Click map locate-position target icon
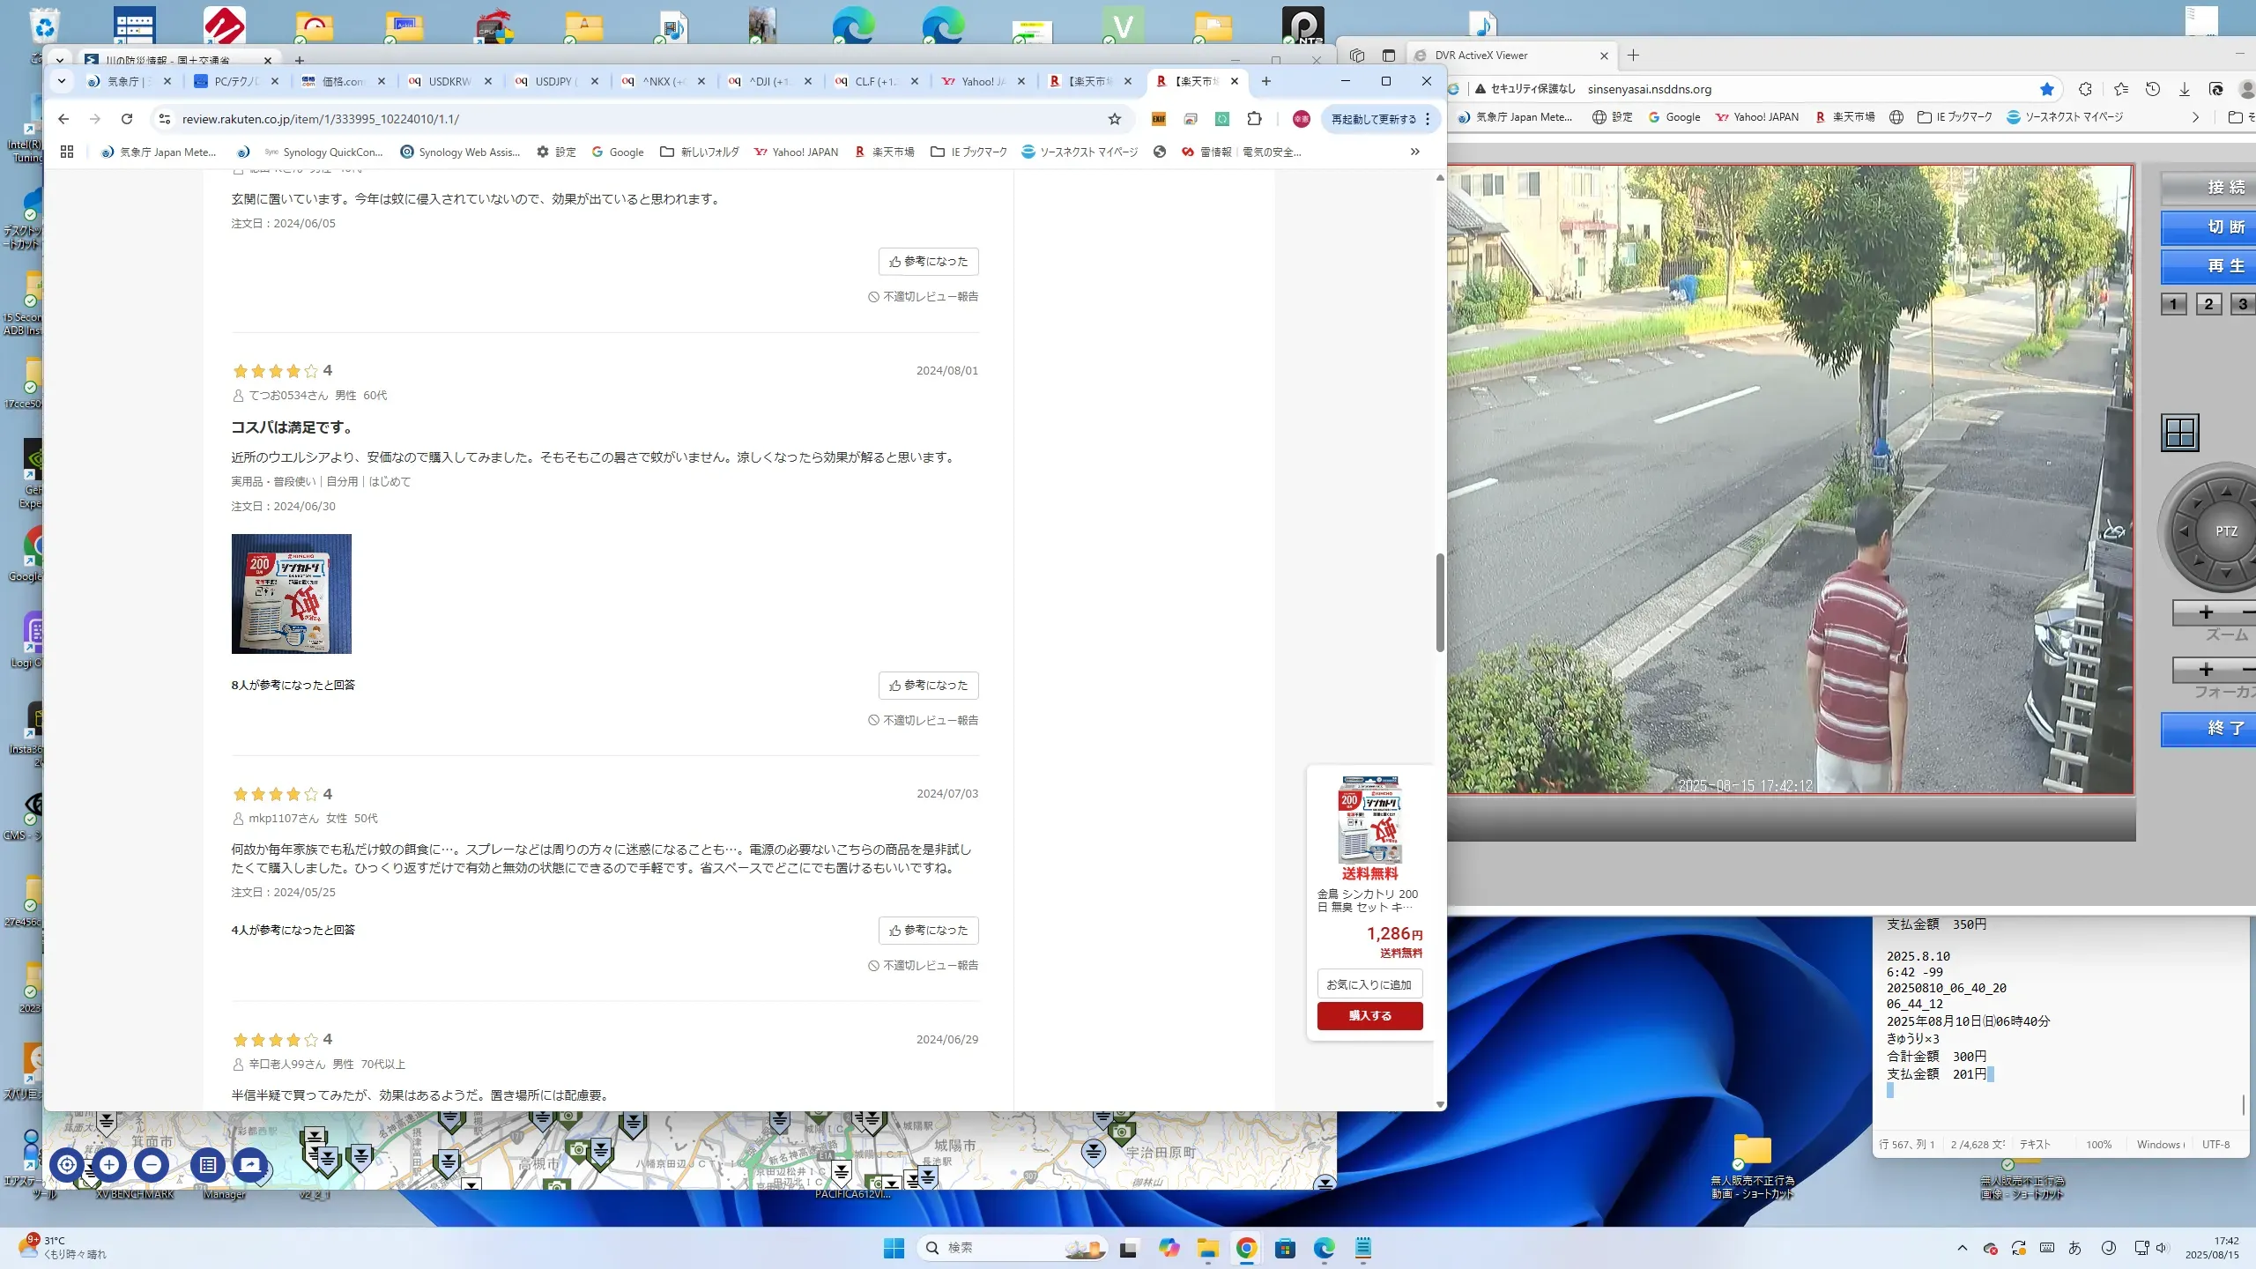The width and height of the screenshot is (2256, 1269). pyautogui.click(x=67, y=1165)
